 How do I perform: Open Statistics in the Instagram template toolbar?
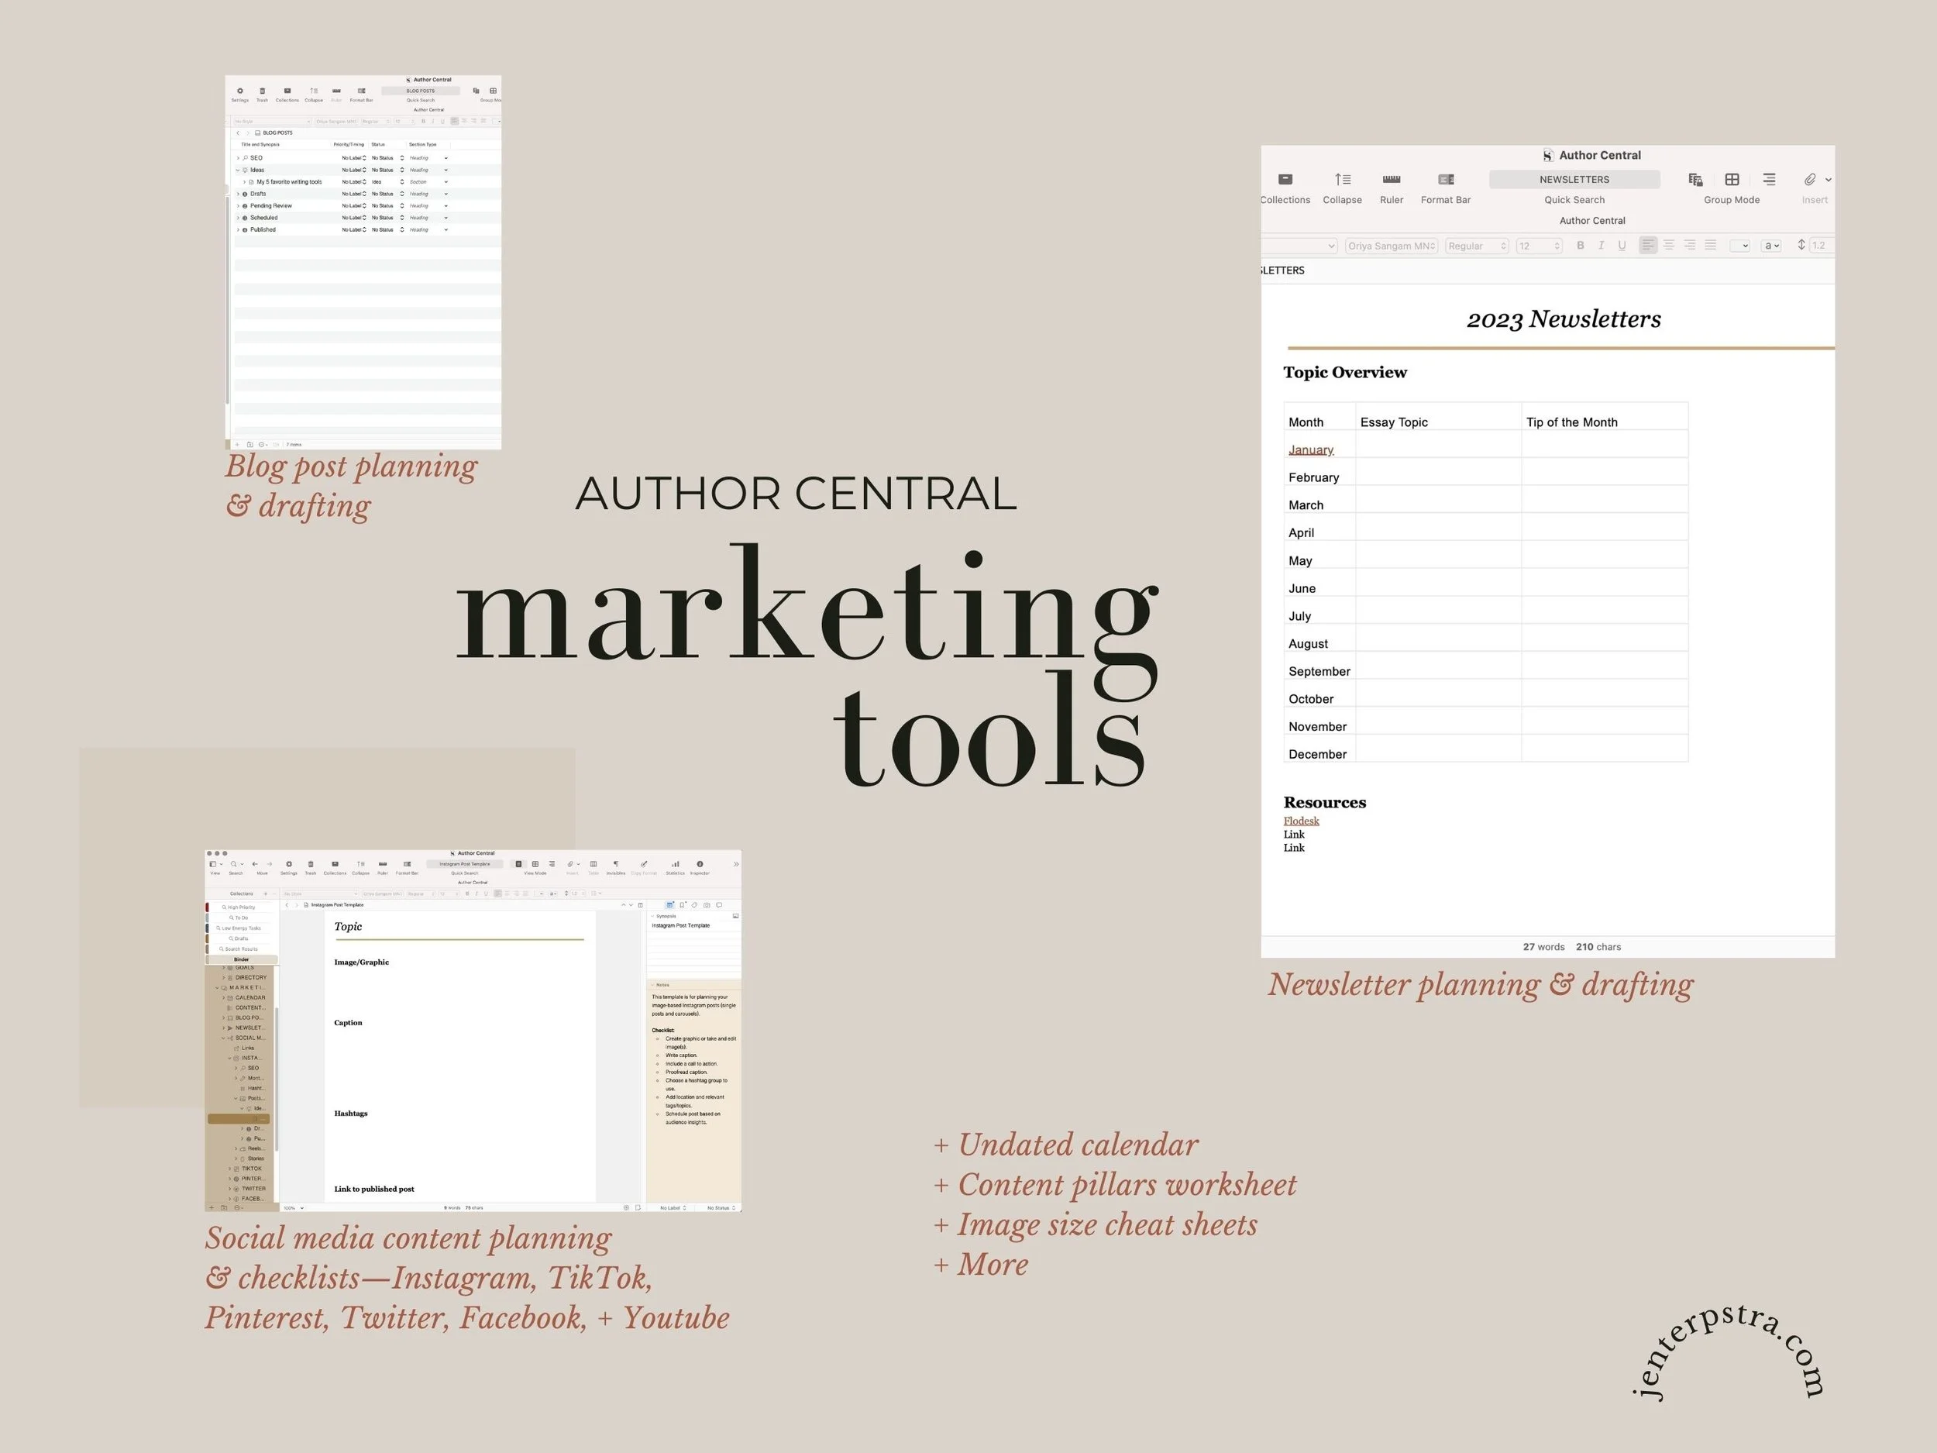[675, 865]
